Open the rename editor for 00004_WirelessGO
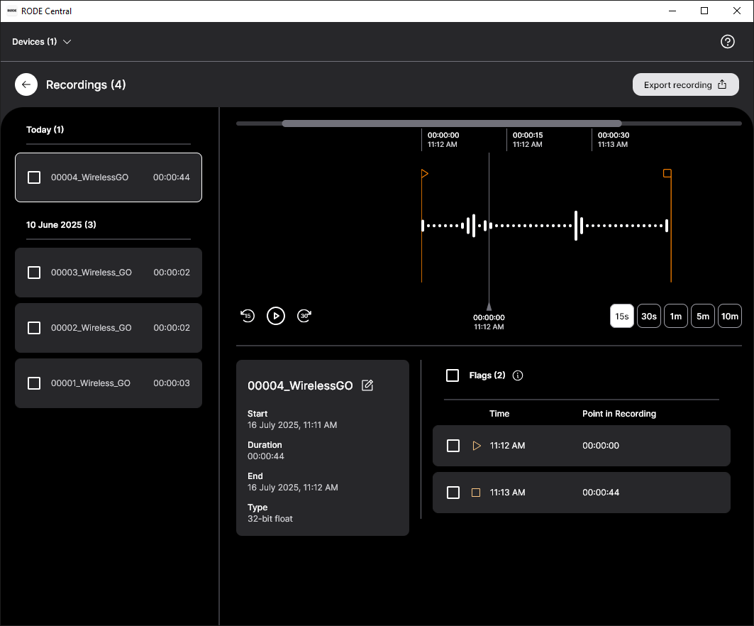 tap(367, 385)
